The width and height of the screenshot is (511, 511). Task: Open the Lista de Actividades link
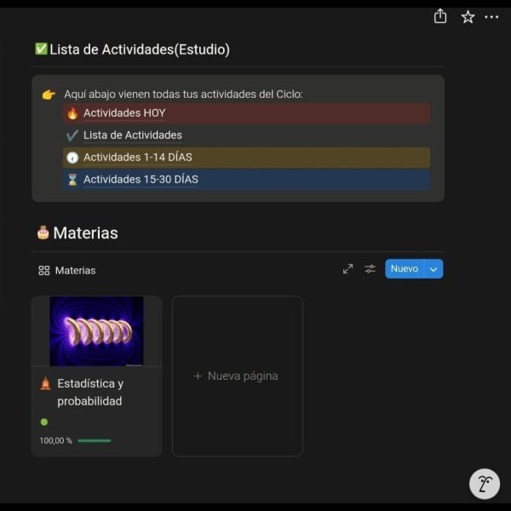coord(132,135)
